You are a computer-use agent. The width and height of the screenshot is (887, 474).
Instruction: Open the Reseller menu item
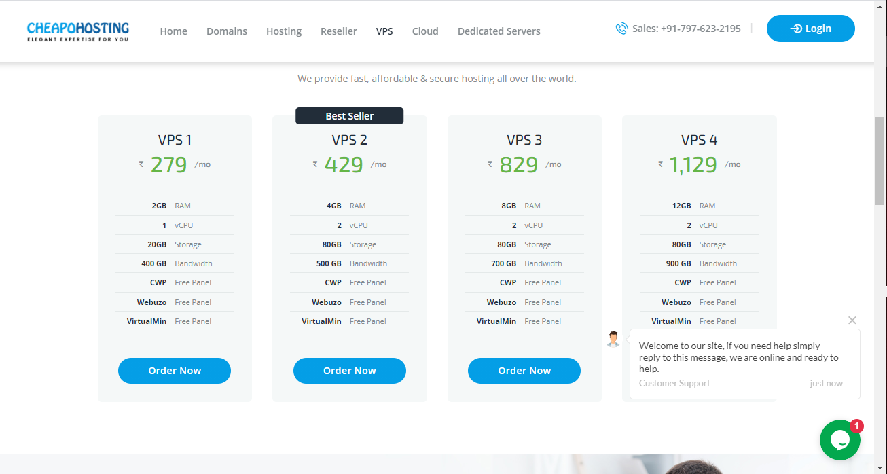339,31
